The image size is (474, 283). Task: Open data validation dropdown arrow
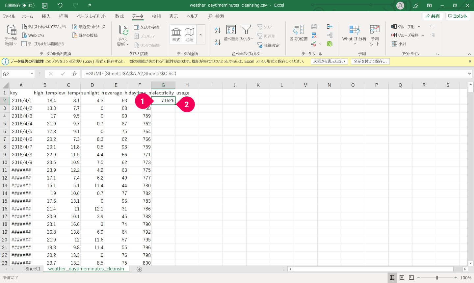pos(320,44)
